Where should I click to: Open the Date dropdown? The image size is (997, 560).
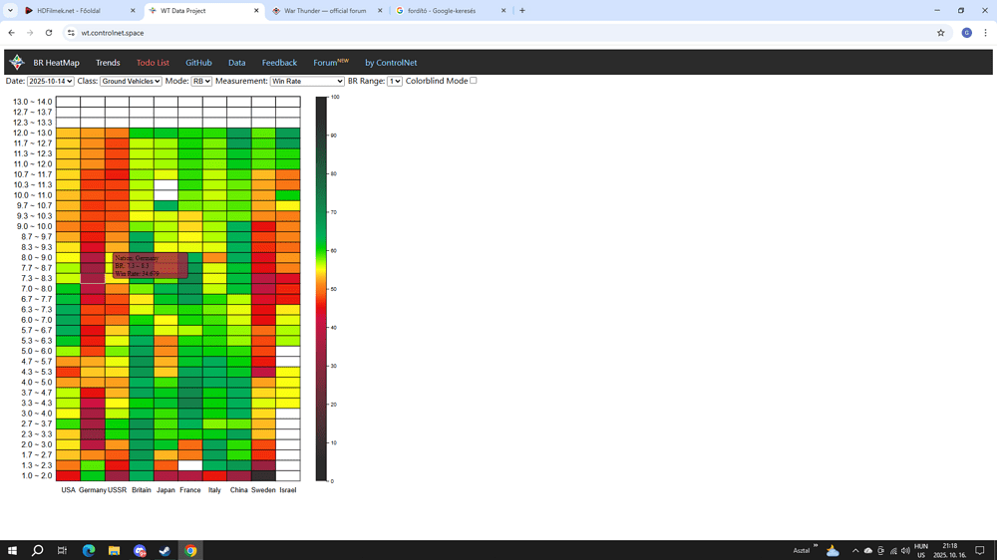(x=50, y=82)
